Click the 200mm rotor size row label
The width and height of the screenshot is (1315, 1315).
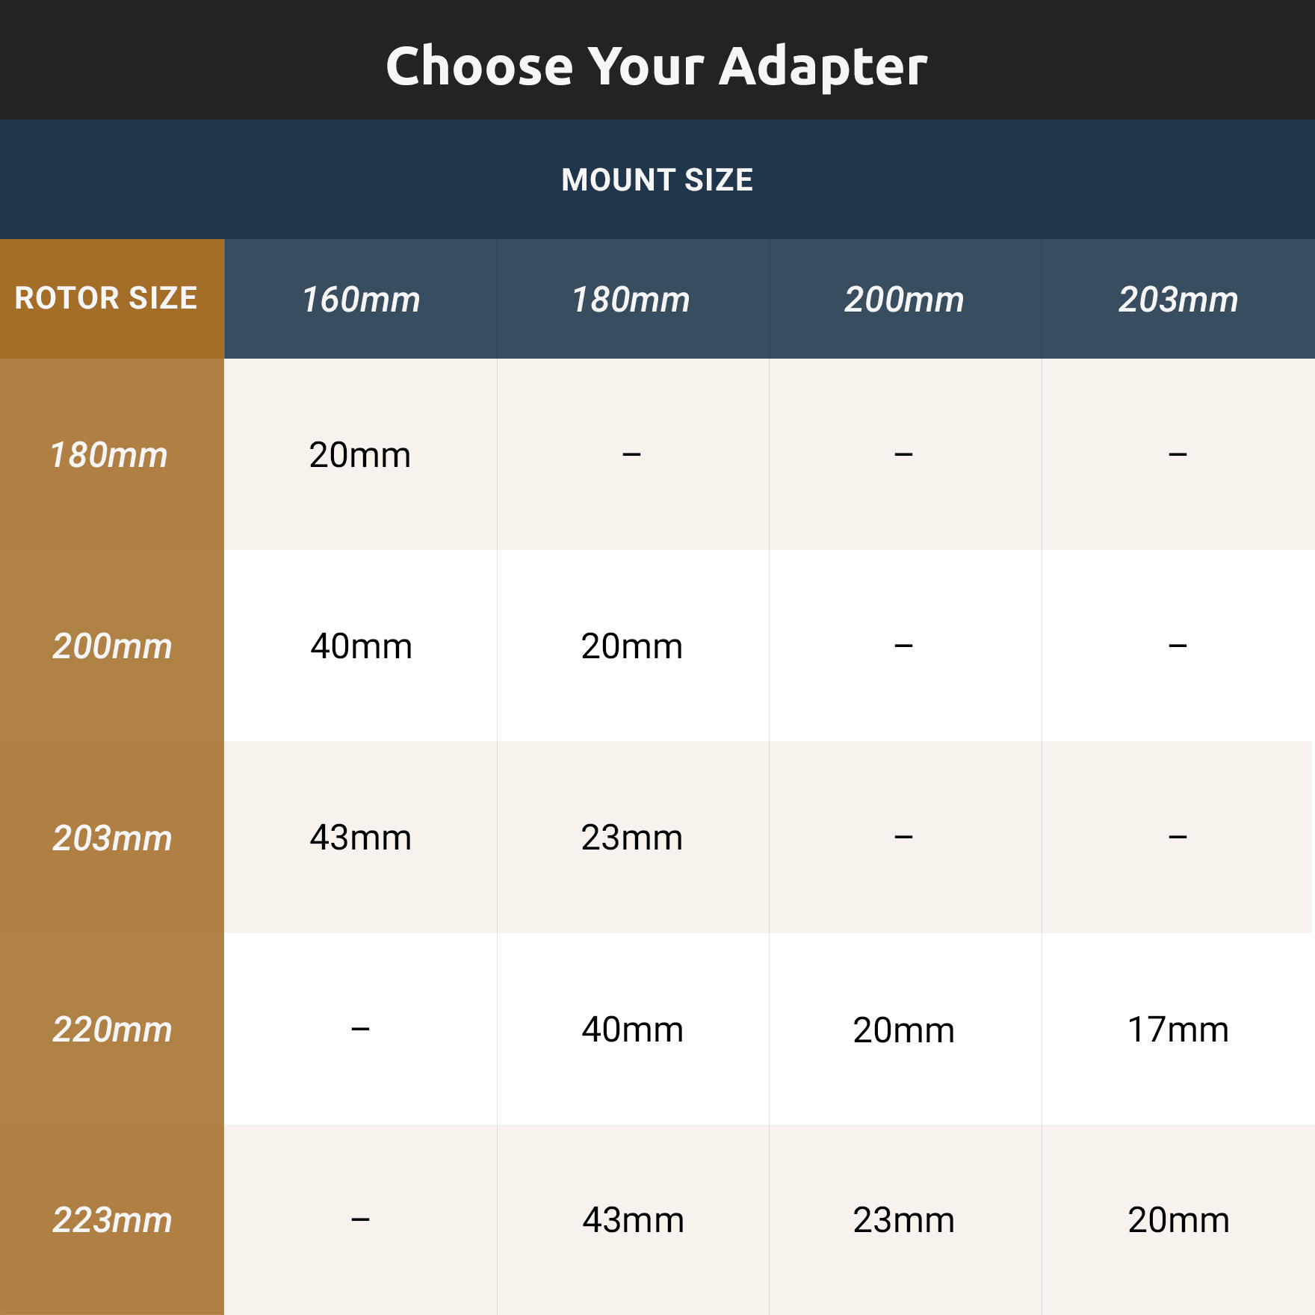click(x=112, y=646)
